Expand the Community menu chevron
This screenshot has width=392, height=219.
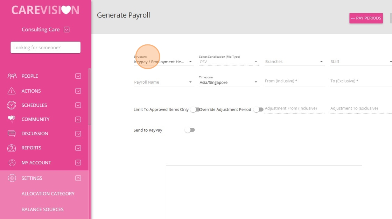click(78, 120)
